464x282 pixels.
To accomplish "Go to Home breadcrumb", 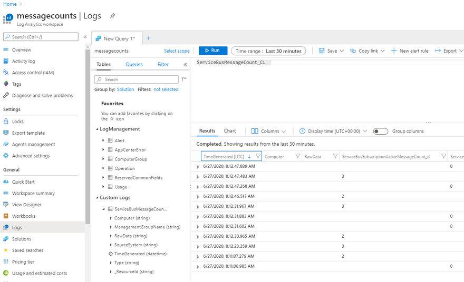I will coord(10,4).
